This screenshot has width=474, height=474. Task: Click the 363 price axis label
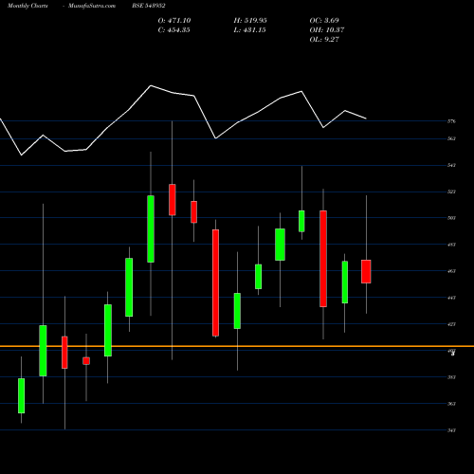tap(451, 404)
